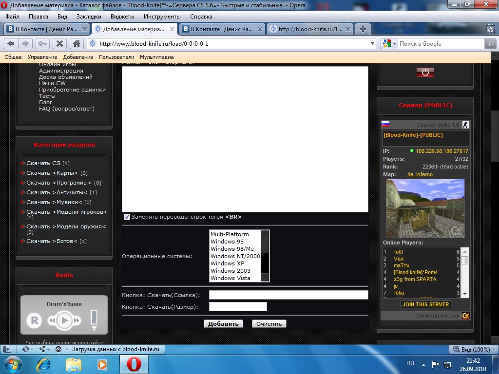The height and width of the screenshot is (374, 499).
Task: Go forward with the Forward arrow
Action: [25, 43]
